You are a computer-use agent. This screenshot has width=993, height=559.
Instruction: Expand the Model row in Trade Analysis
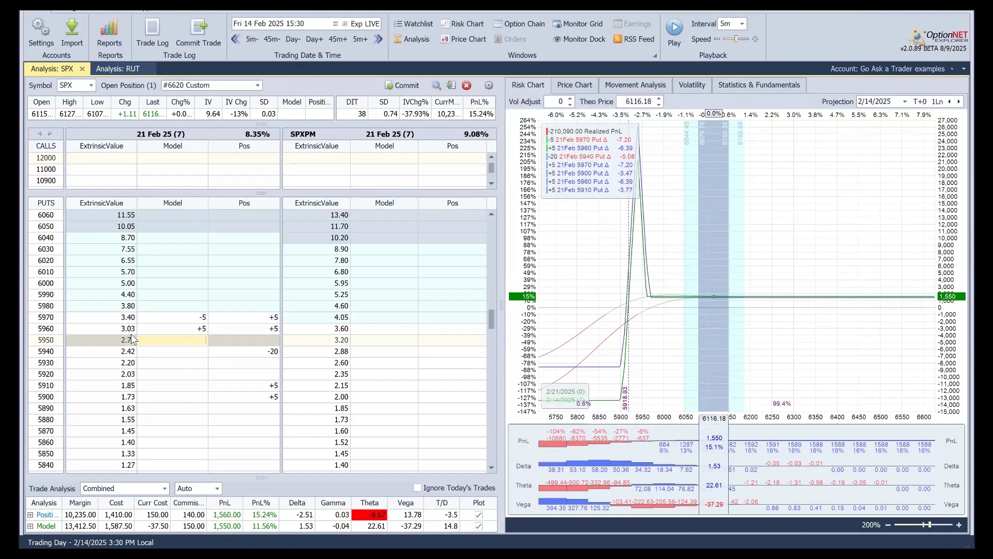pos(31,526)
